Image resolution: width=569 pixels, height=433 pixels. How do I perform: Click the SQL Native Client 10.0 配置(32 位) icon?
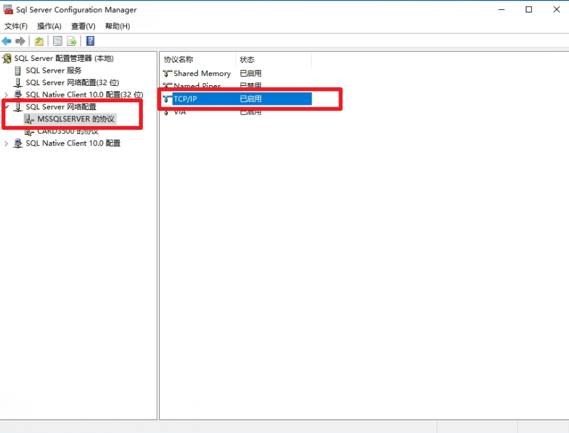click(18, 95)
